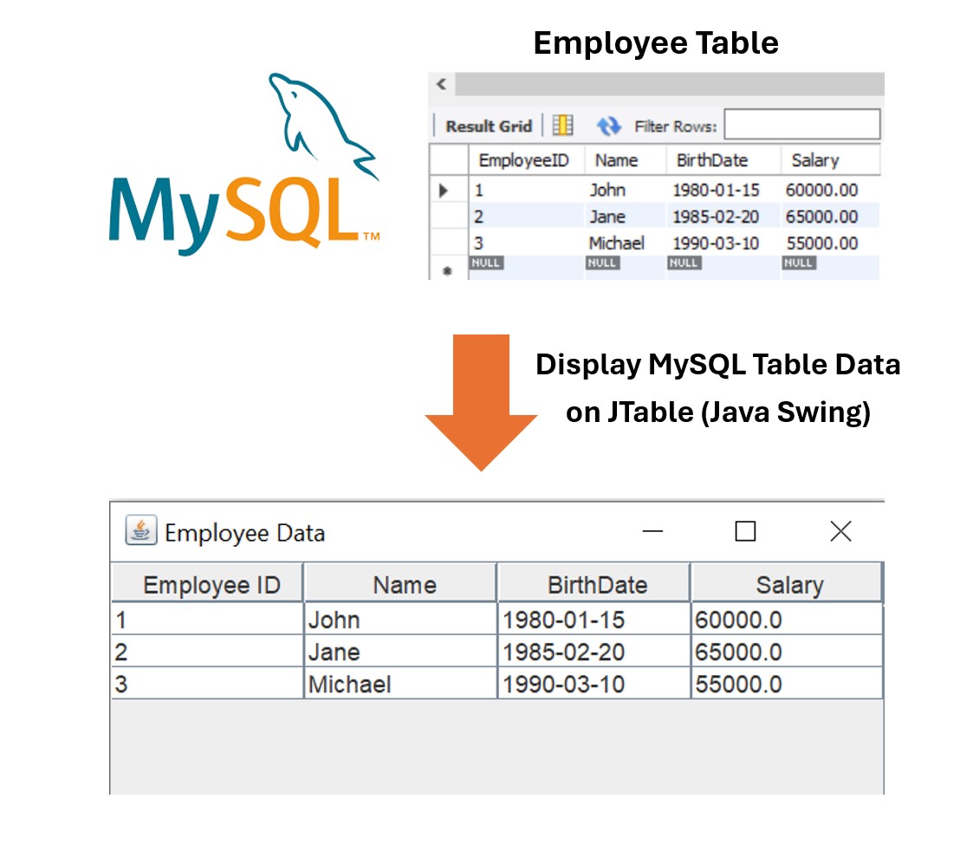Select the Michael cell in the Employee Data JTable
Viewport: 973px width, 844px height.
click(x=401, y=684)
